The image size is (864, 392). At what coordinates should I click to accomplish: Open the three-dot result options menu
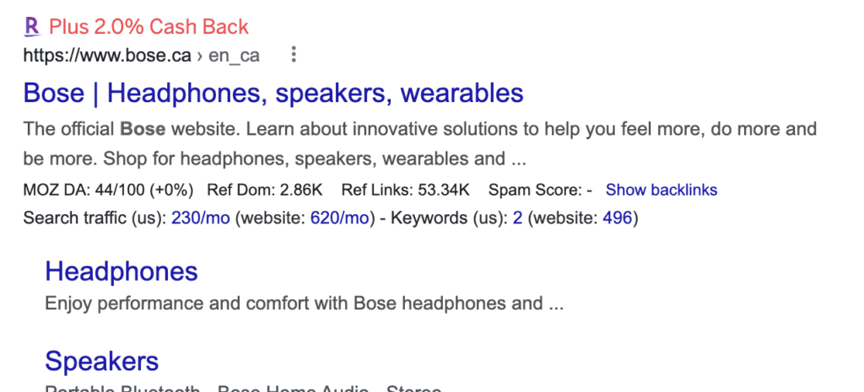point(294,56)
